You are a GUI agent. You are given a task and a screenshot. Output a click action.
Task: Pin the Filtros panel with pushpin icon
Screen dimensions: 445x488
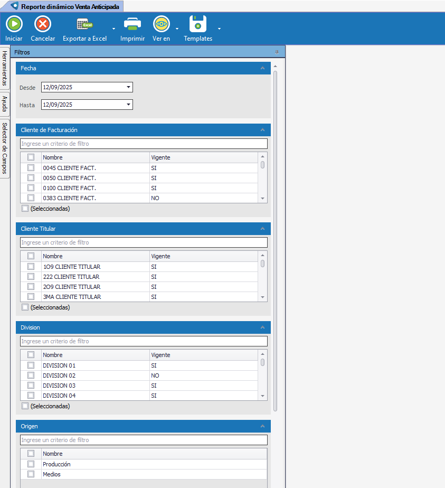(x=277, y=52)
